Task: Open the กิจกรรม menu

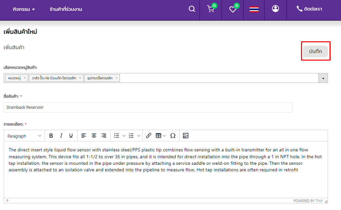Action: tap(24, 9)
